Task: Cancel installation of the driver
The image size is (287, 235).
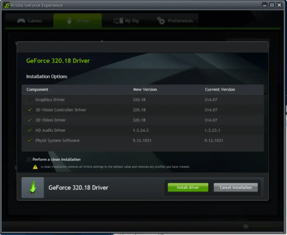Action: pyautogui.click(x=236, y=187)
